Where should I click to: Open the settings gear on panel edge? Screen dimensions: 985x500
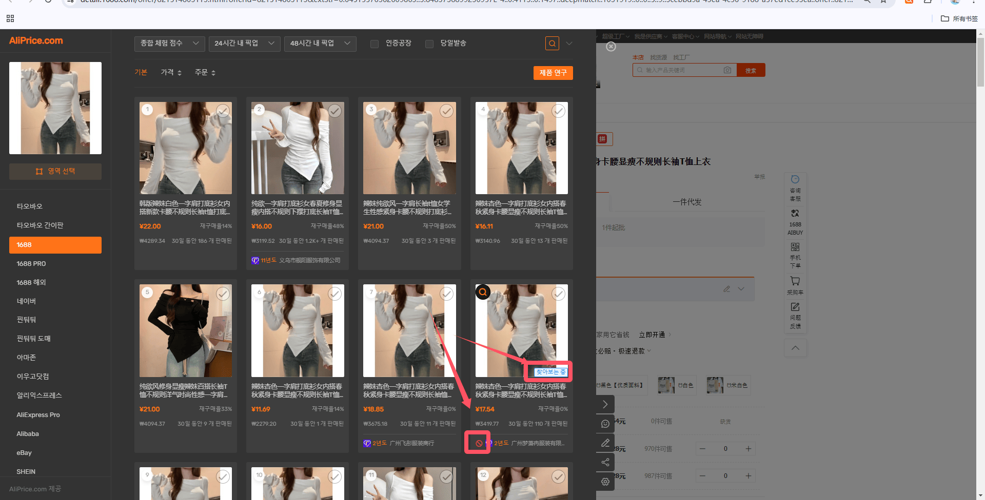605,482
